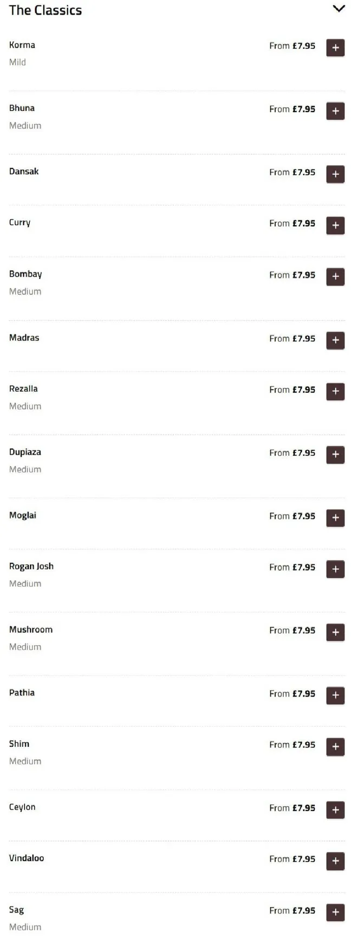
Task: Add Korma with the plus icon
Action: click(335, 48)
